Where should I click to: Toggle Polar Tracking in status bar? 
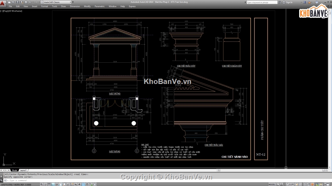coord(57,184)
